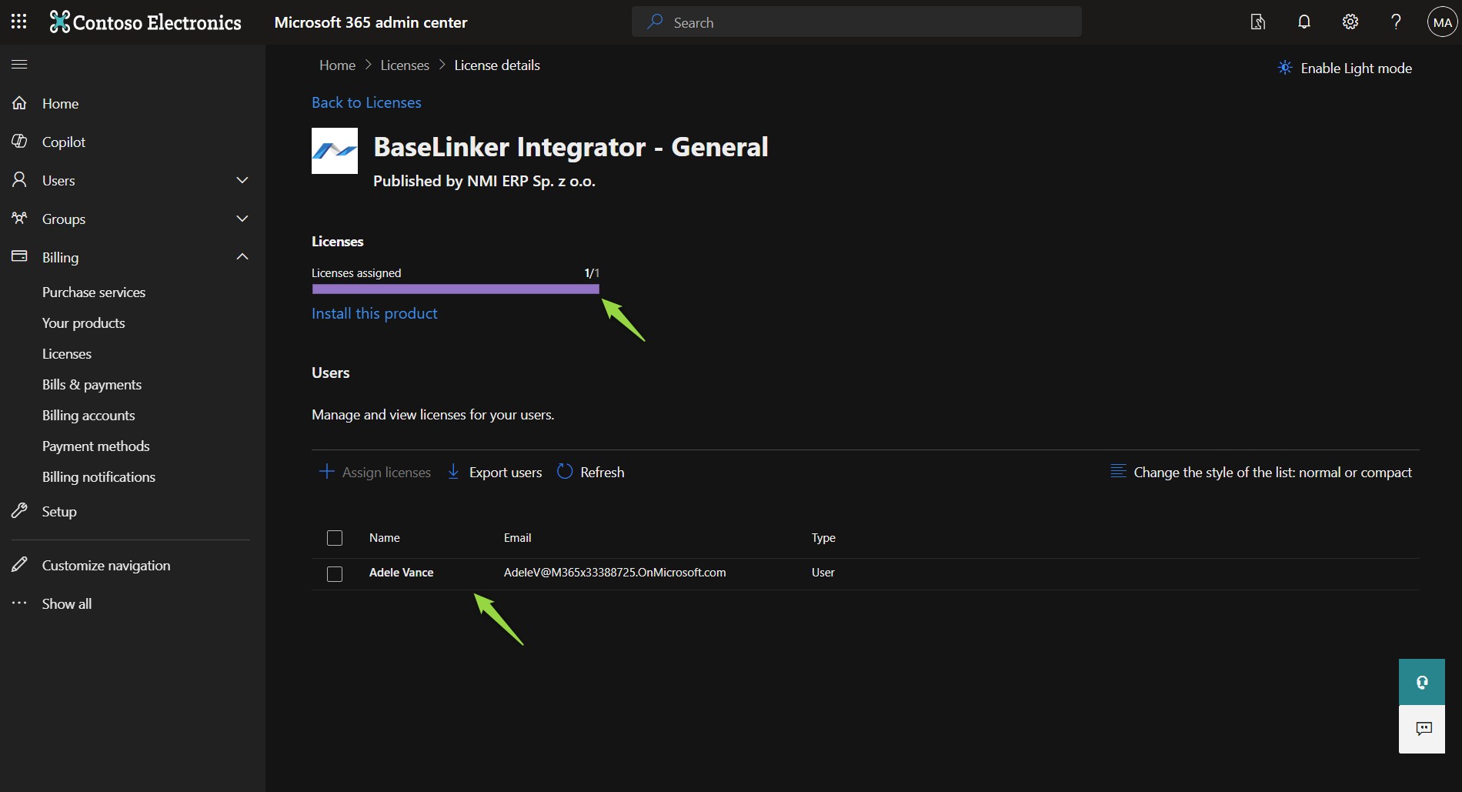This screenshot has width=1462, height=792.
Task: Sort by the Name column header
Action: (x=385, y=538)
